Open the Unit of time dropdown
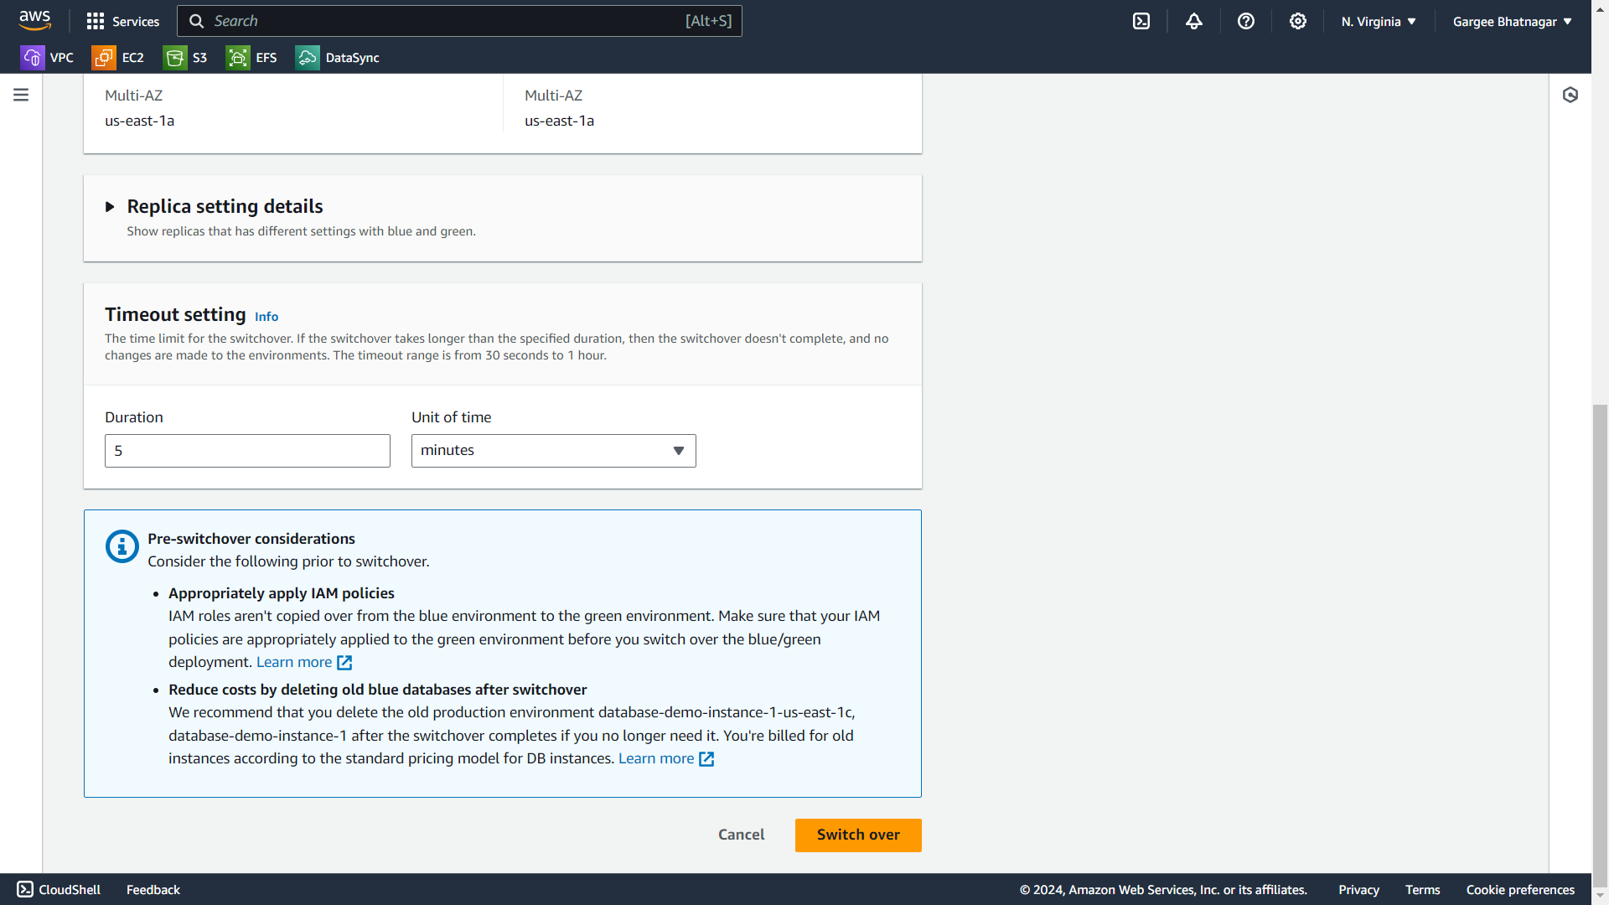Image resolution: width=1609 pixels, height=905 pixels. click(553, 451)
